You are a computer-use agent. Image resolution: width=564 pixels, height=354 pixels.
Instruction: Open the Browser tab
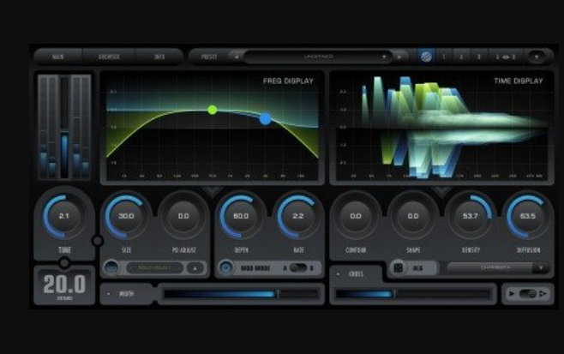(109, 57)
